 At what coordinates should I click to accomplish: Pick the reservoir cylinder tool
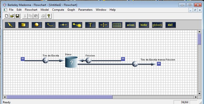tap(23, 25)
